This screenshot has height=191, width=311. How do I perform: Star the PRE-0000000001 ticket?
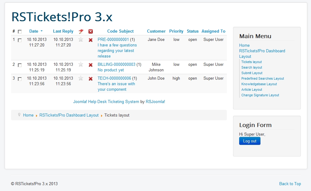pyautogui.click(x=81, y=39)
